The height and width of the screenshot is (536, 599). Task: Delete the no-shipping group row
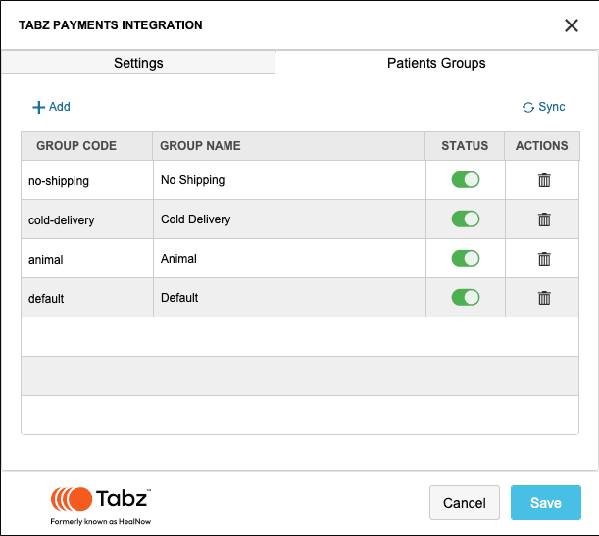[x=544, y=180]
